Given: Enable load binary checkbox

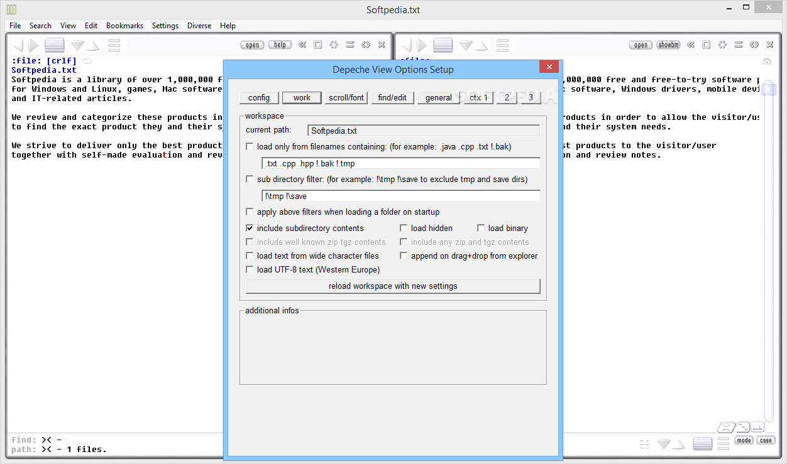Looking at the screenshot, I should (482, 229).
